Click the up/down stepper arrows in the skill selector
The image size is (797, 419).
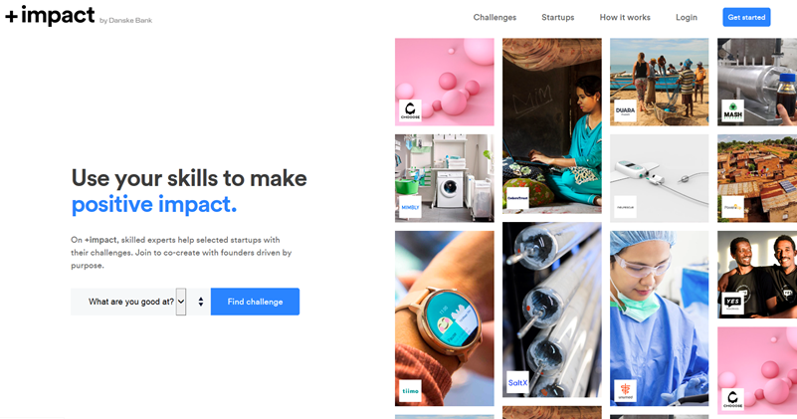coord(201,302)
